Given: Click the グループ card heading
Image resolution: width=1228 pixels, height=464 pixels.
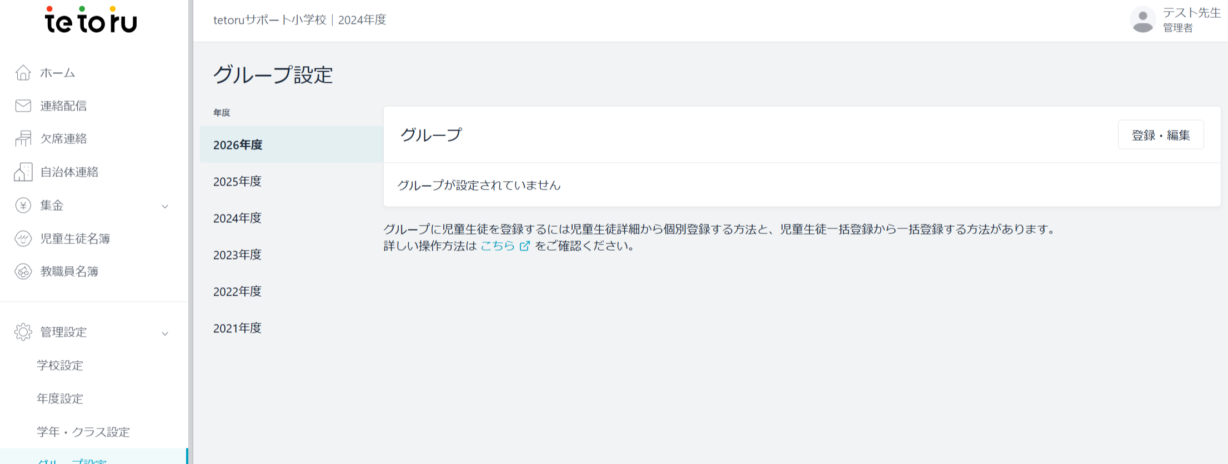Looking at the screenshot, I should coord(431,134).
